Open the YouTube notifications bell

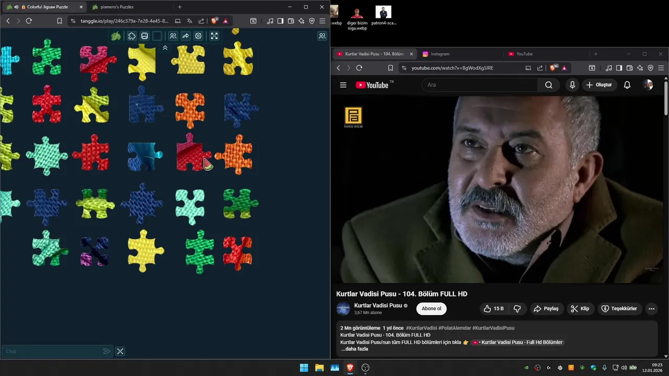627,85
